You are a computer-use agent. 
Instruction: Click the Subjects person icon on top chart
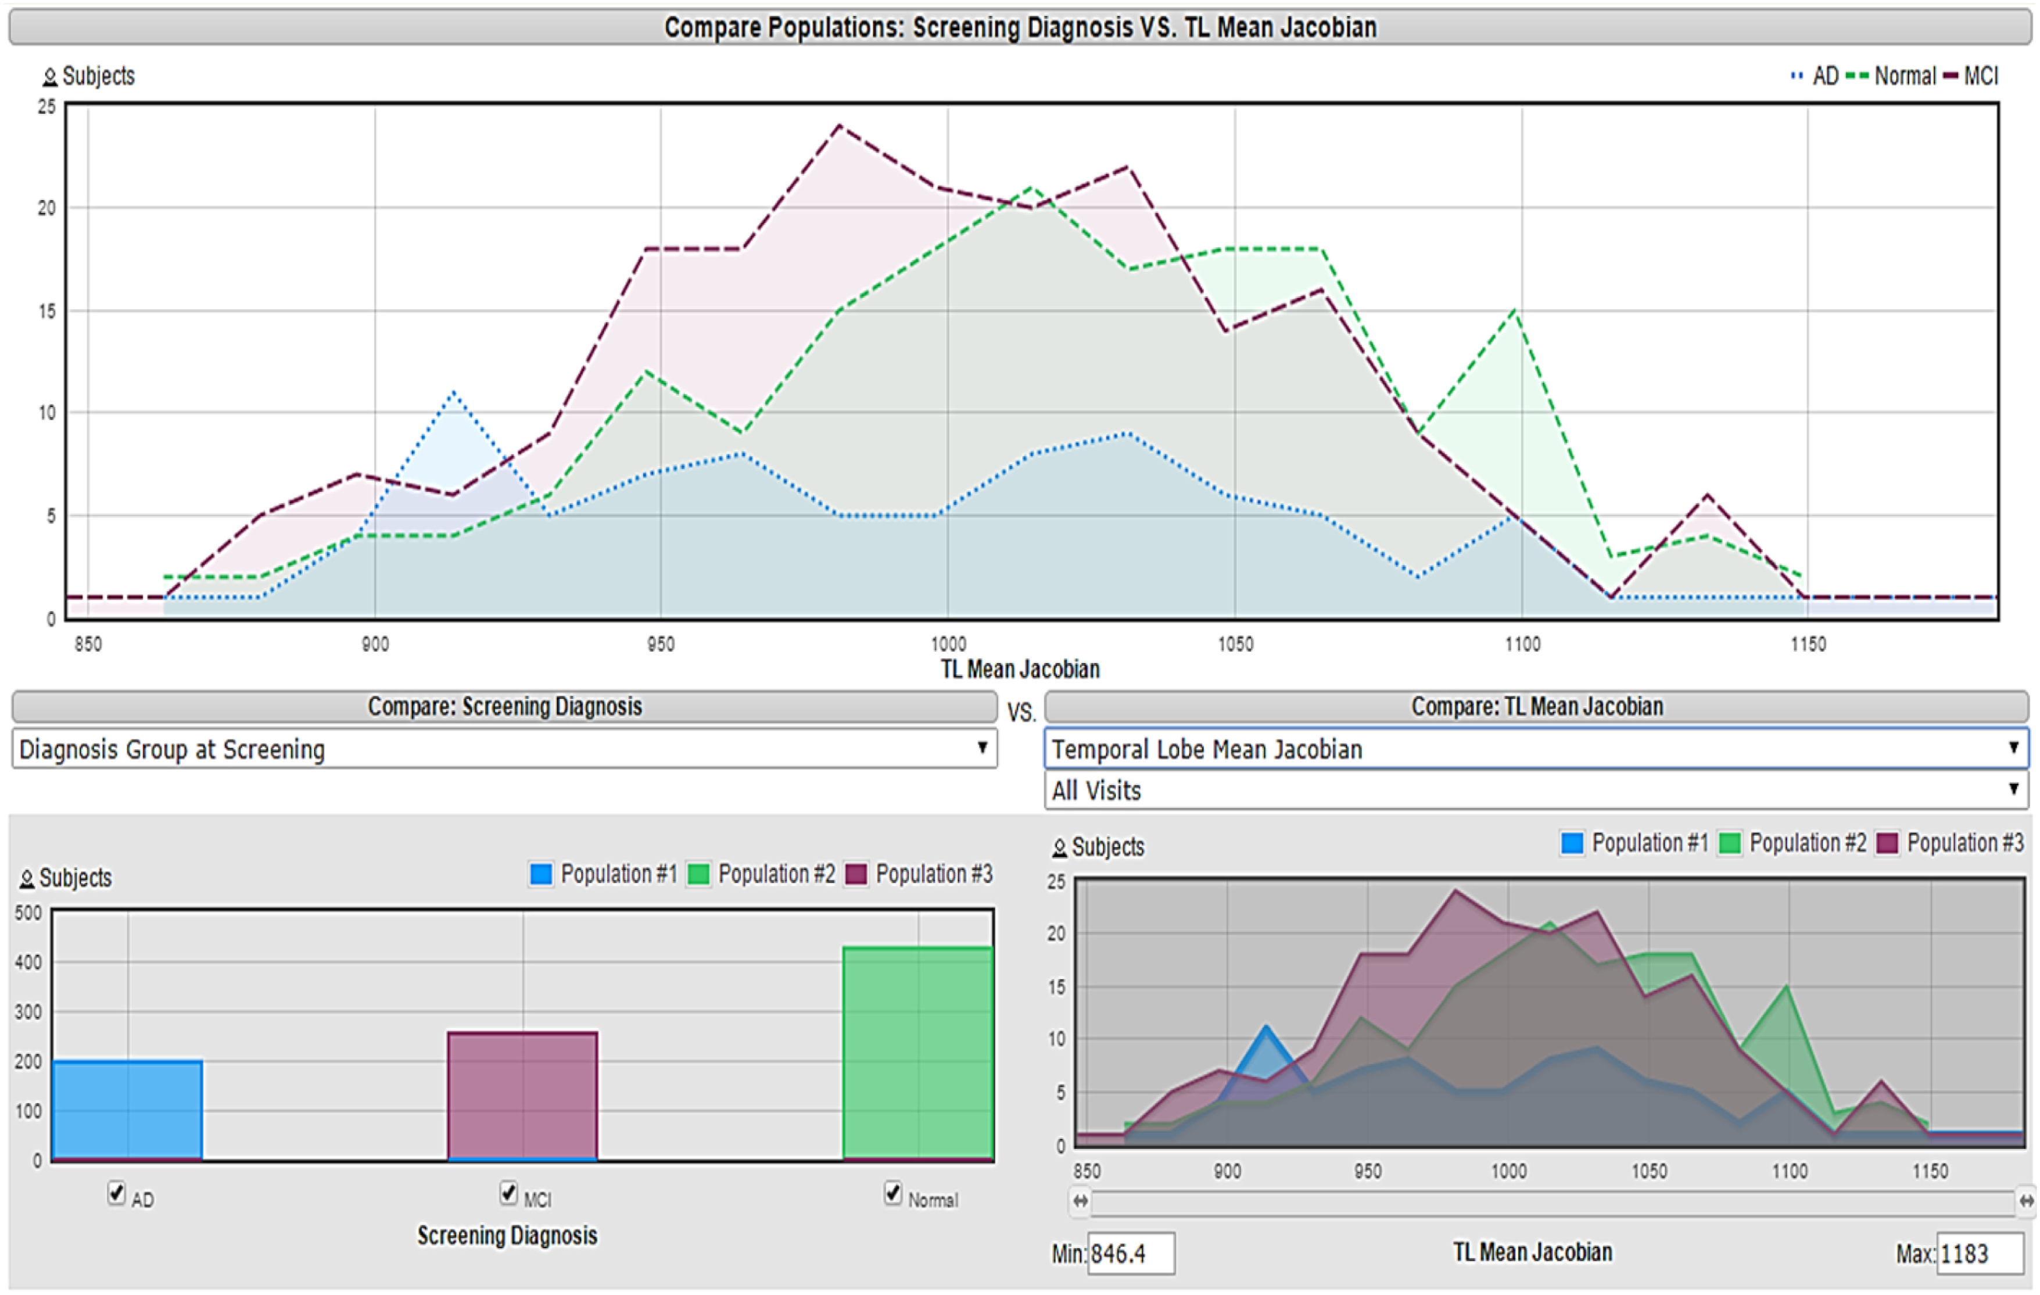(x=49, y=77)
